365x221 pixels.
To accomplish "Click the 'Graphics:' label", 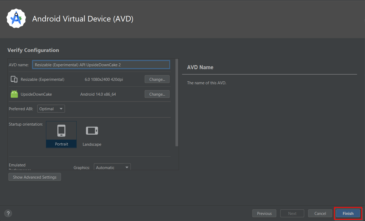I will [82, 167].
